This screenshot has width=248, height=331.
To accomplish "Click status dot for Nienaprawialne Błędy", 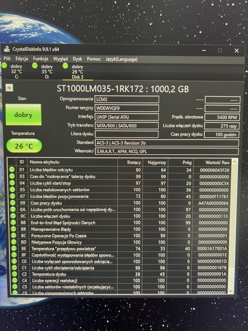I will click(14, 229).
